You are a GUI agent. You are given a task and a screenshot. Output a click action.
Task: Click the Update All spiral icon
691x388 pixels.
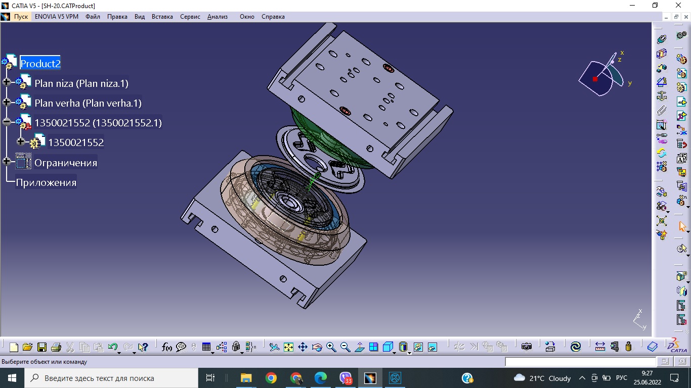(x=575, y=347)
